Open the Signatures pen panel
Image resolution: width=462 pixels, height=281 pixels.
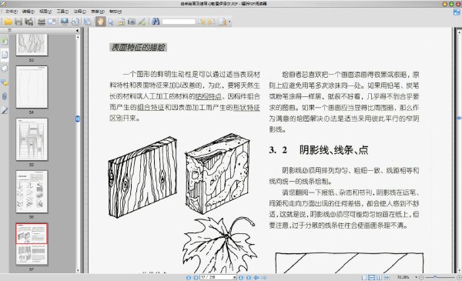point(5,110)
